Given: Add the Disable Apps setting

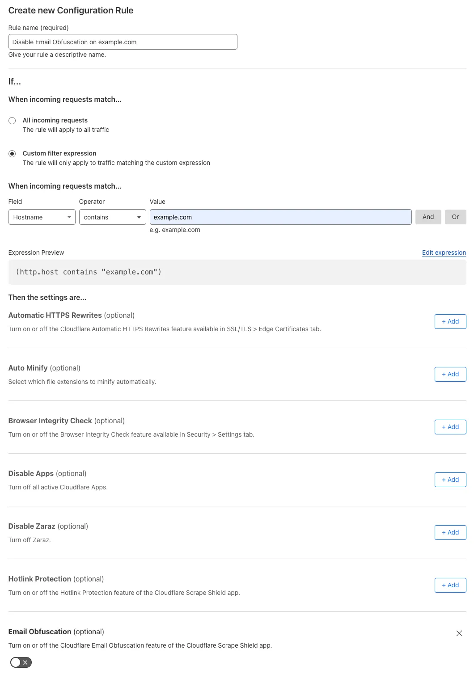Looking at the screenshot, I should pos(450,480).
